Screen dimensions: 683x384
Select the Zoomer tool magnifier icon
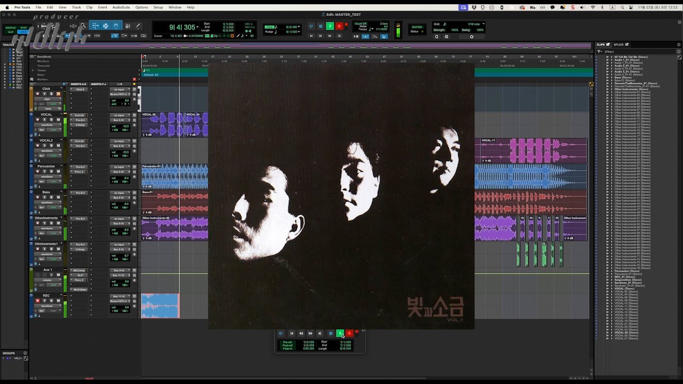(x=83, y=26)
